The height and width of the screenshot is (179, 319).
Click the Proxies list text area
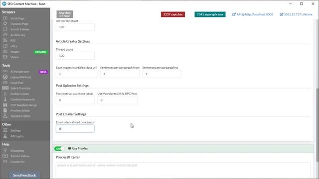(183, 171)
